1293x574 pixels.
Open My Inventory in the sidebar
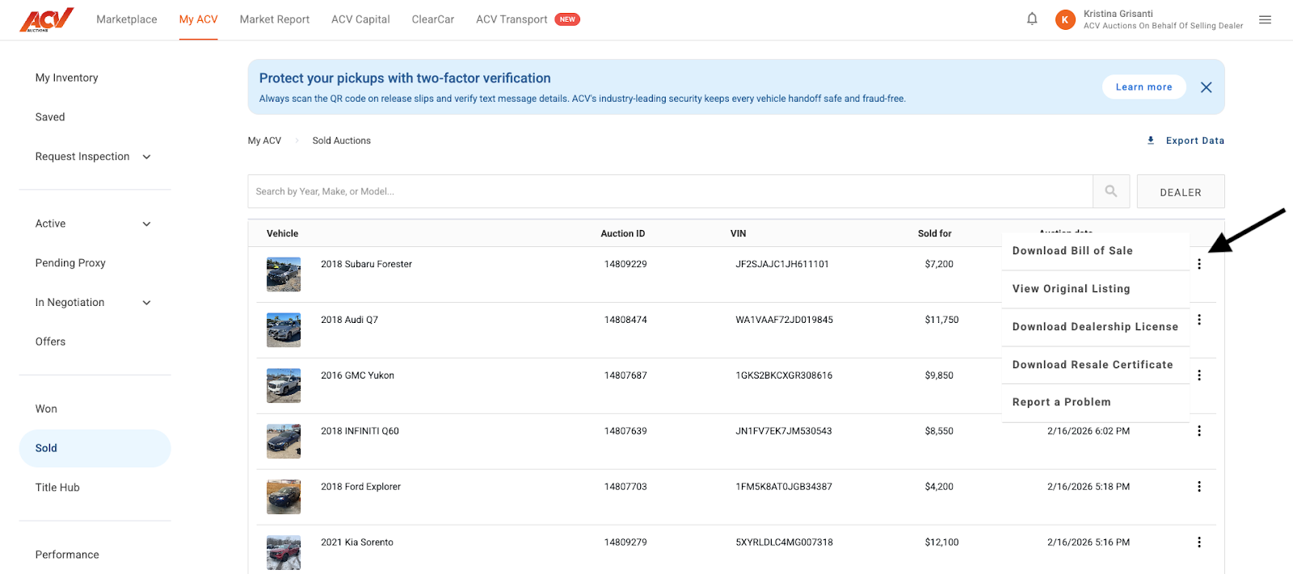tap(66, 78)
